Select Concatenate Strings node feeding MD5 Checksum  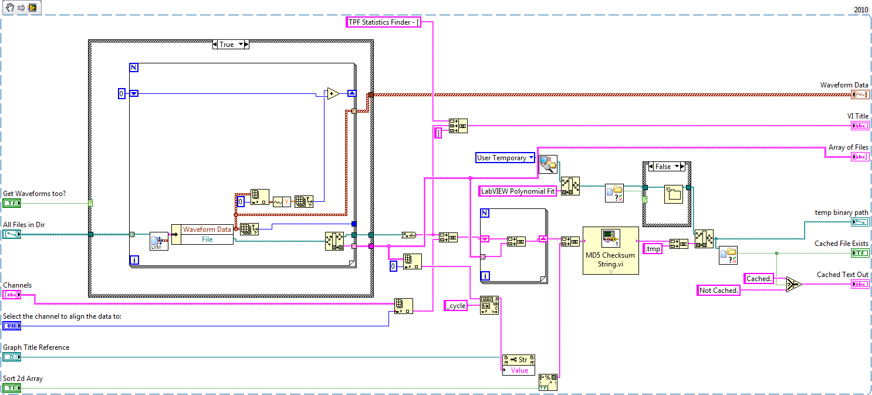pyautogui.click(x=570, y=241)
